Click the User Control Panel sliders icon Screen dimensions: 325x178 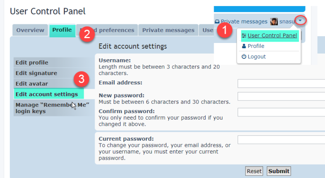(x=244, y=36)
